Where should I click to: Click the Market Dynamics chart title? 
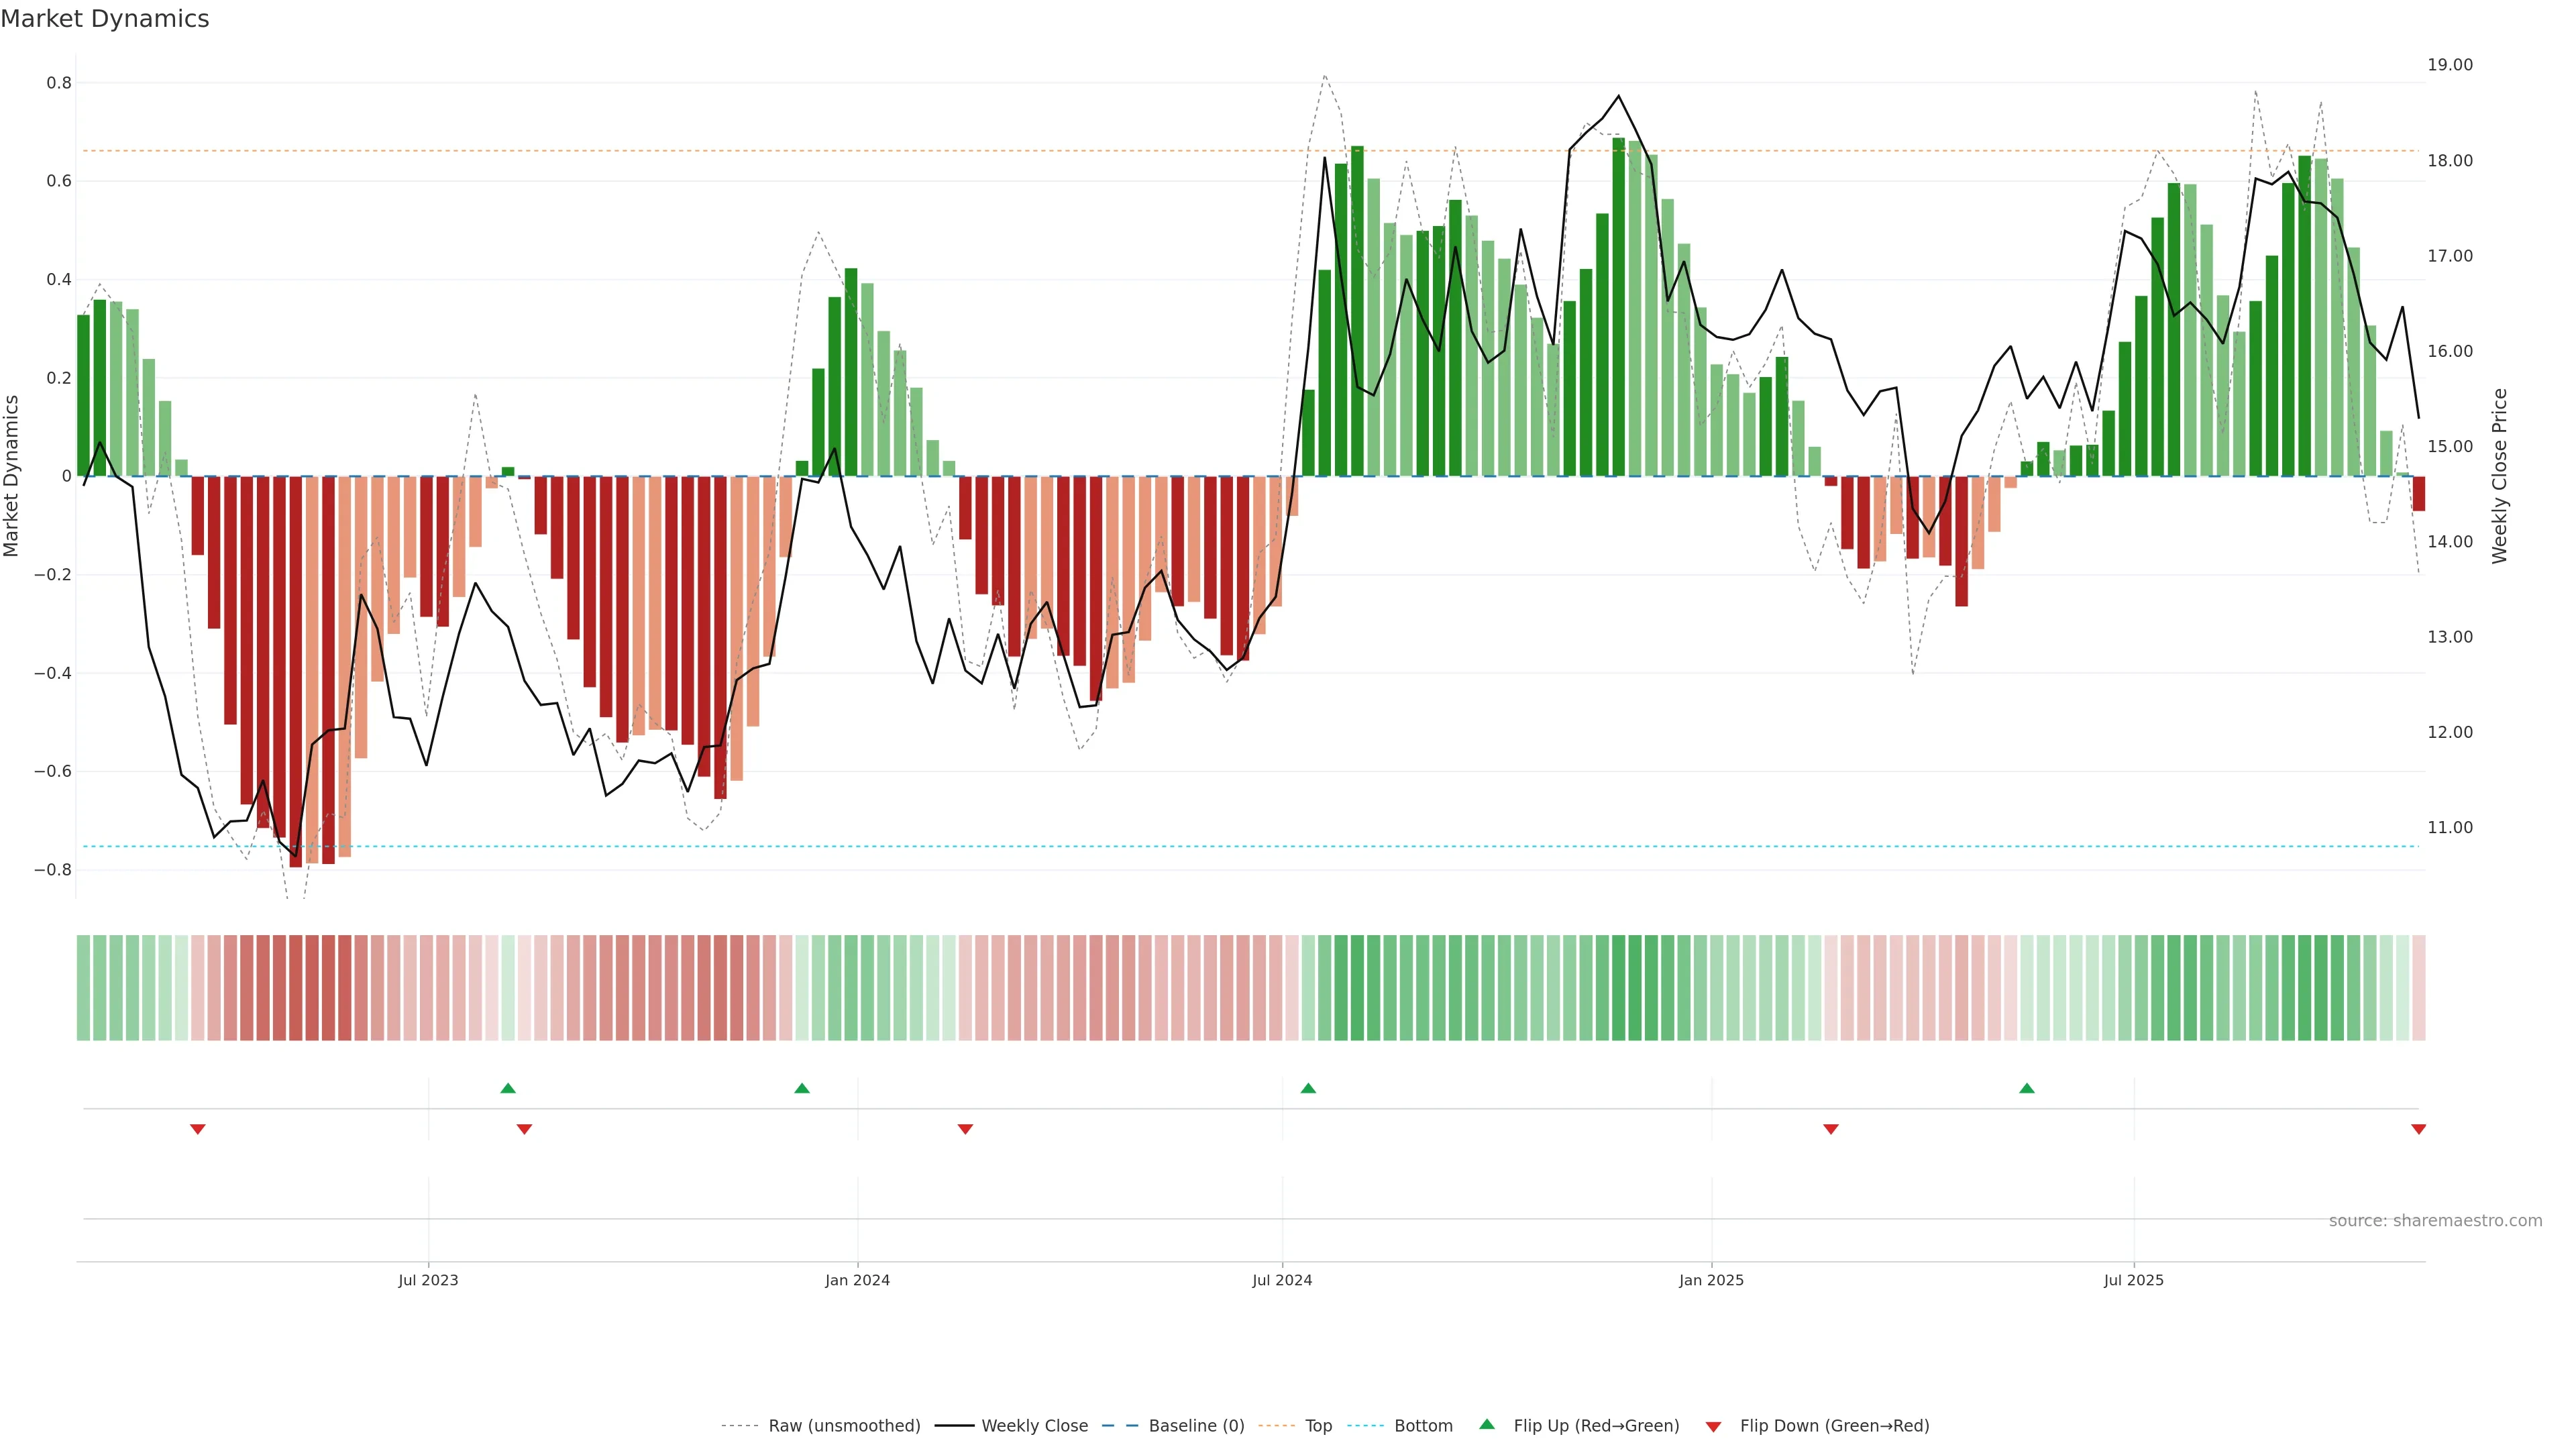click(105, 19)
